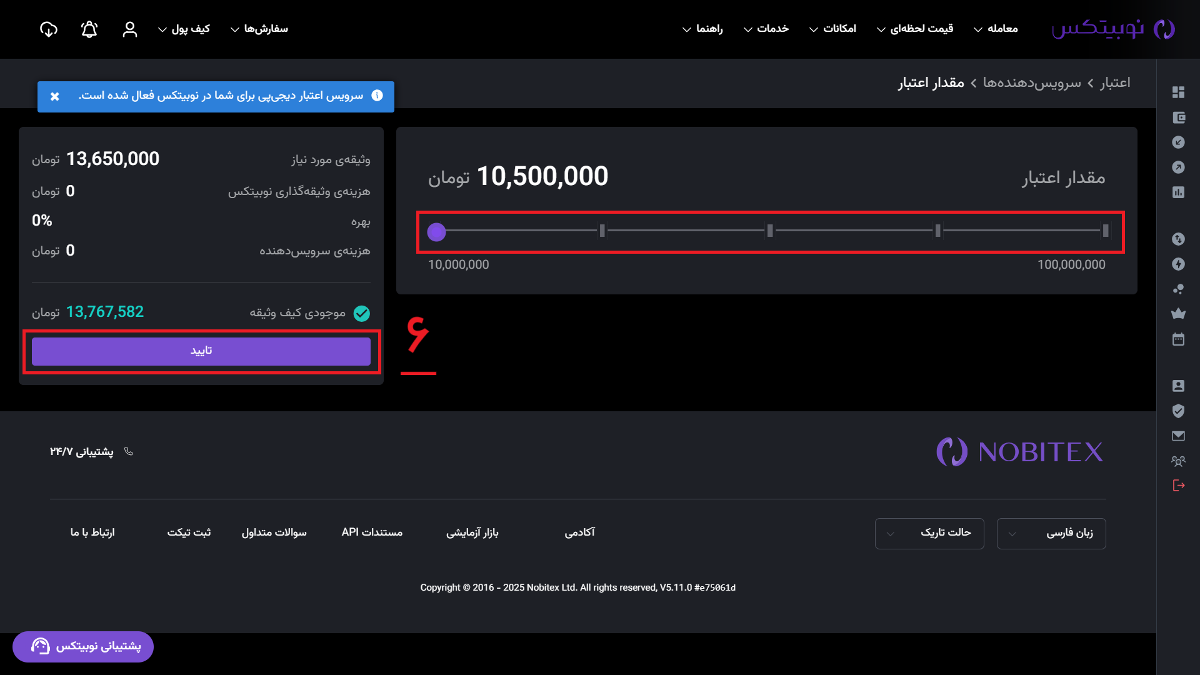Open the crown icon in sidebar

pos(1178,314)
